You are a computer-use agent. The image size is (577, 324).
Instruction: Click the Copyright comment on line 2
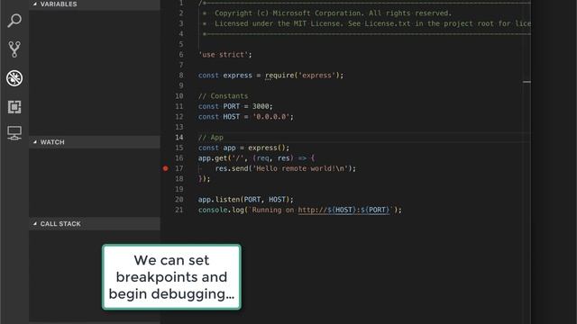point(333,13)
